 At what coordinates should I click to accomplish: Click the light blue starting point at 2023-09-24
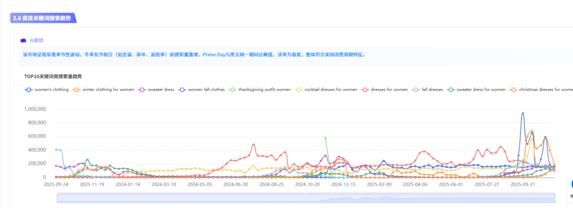56,149
